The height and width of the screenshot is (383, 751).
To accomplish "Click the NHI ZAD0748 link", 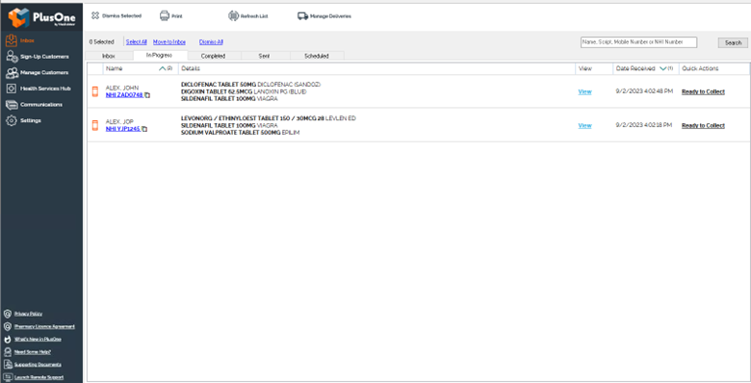I will [x=124, y=95].
